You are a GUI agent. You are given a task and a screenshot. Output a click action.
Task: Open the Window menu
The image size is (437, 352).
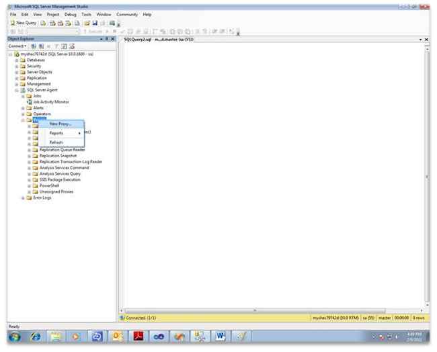click(x=104, y=14)
